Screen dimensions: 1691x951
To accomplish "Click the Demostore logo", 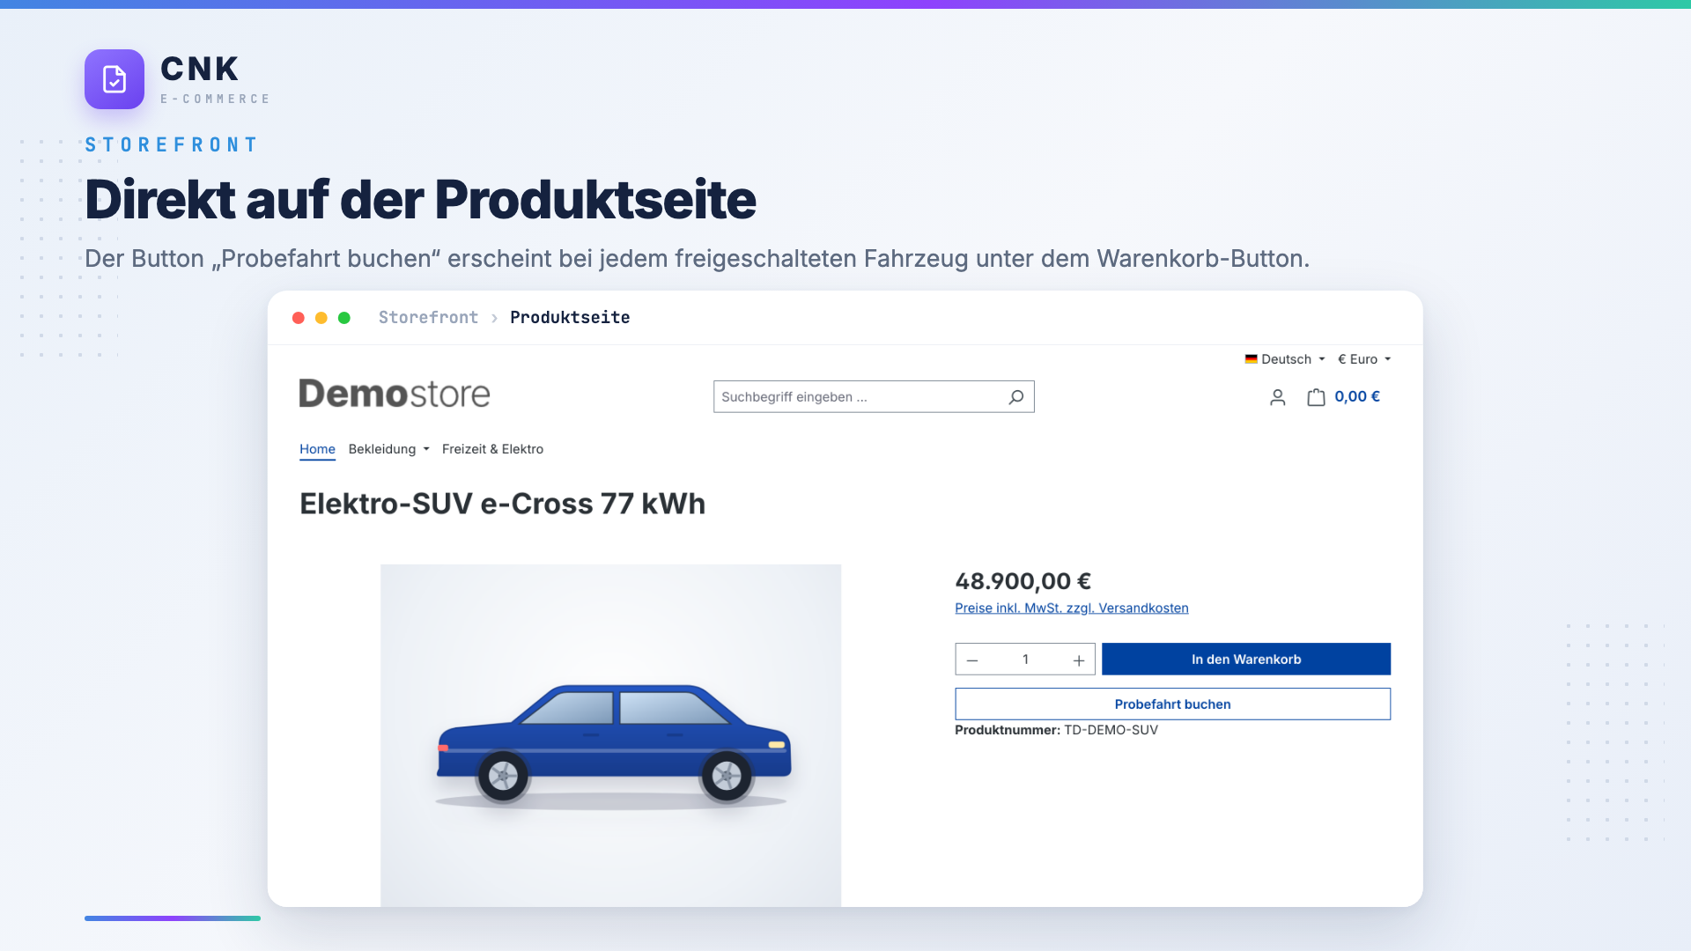I will point(395,394).
